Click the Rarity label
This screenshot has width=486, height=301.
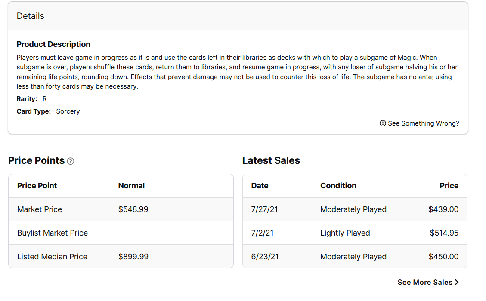click(27, 99)
